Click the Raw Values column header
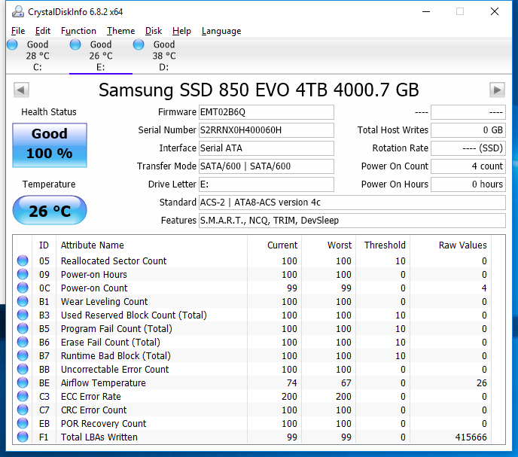 pos(462,245)
